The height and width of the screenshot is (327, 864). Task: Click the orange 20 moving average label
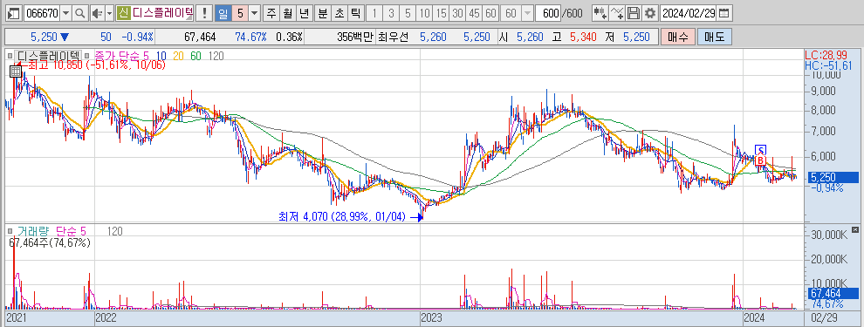[x=178, y=55]
